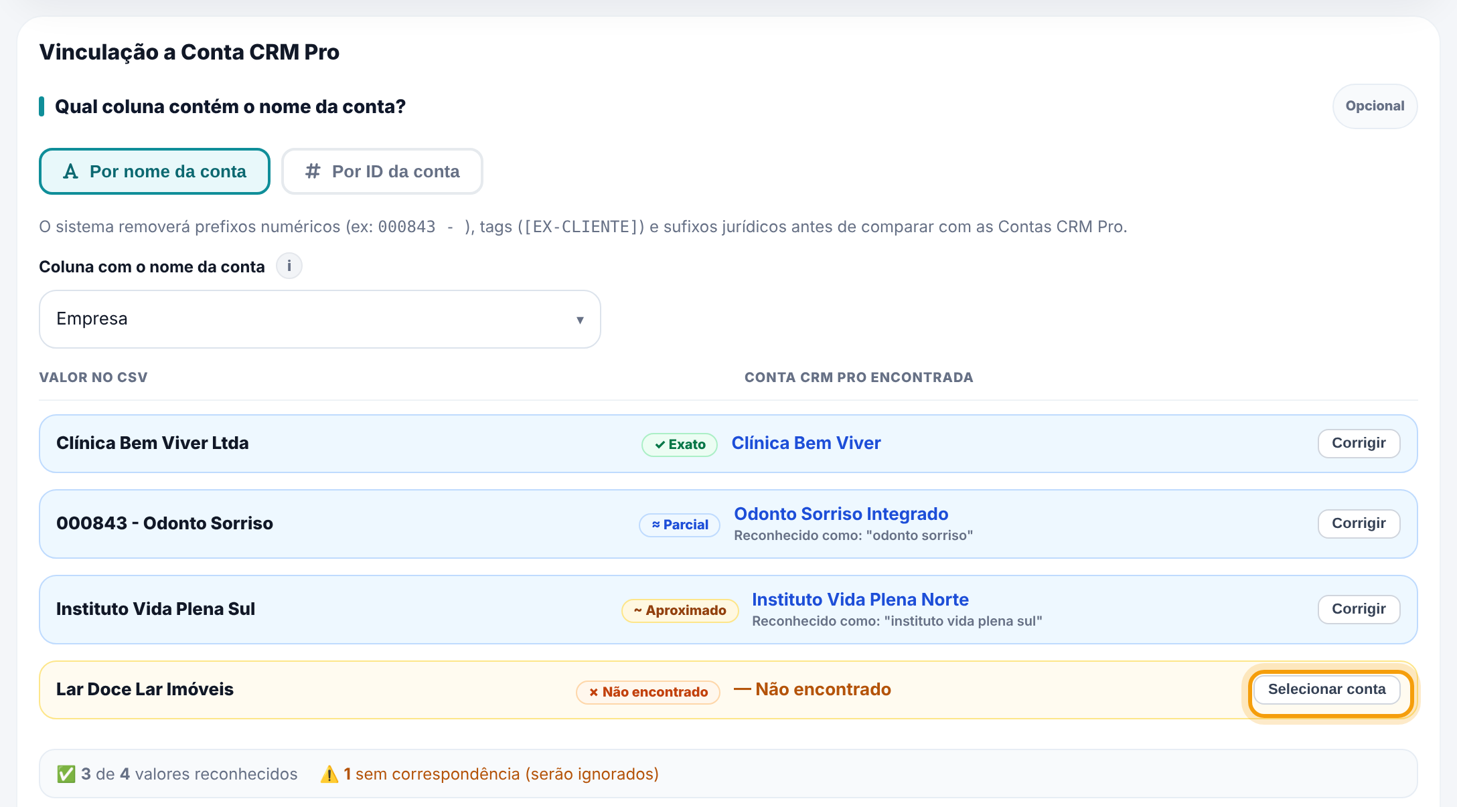This screenshot has width=1457, height=807.
Task: Click the 'VALOR NO CSV' column header
Action: 93,377
